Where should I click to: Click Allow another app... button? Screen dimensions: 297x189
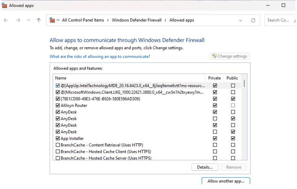pos(226,181)
